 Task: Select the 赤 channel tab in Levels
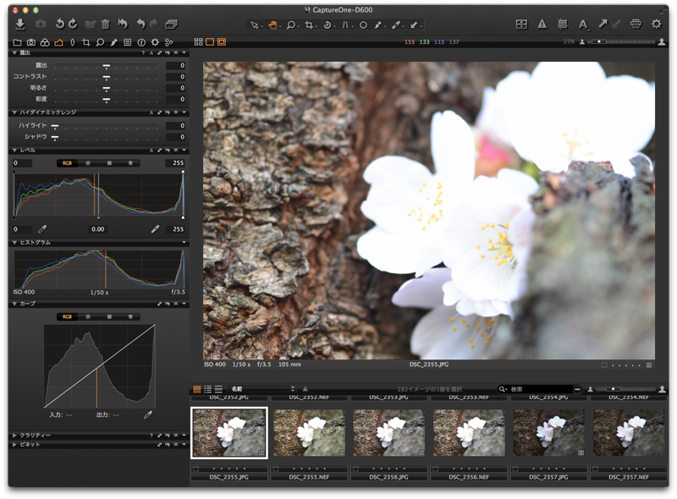click(x=89, y=162)
